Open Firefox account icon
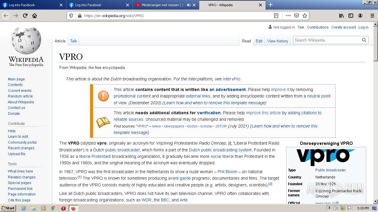The image size is (378, 212). (x=360, y=16)
